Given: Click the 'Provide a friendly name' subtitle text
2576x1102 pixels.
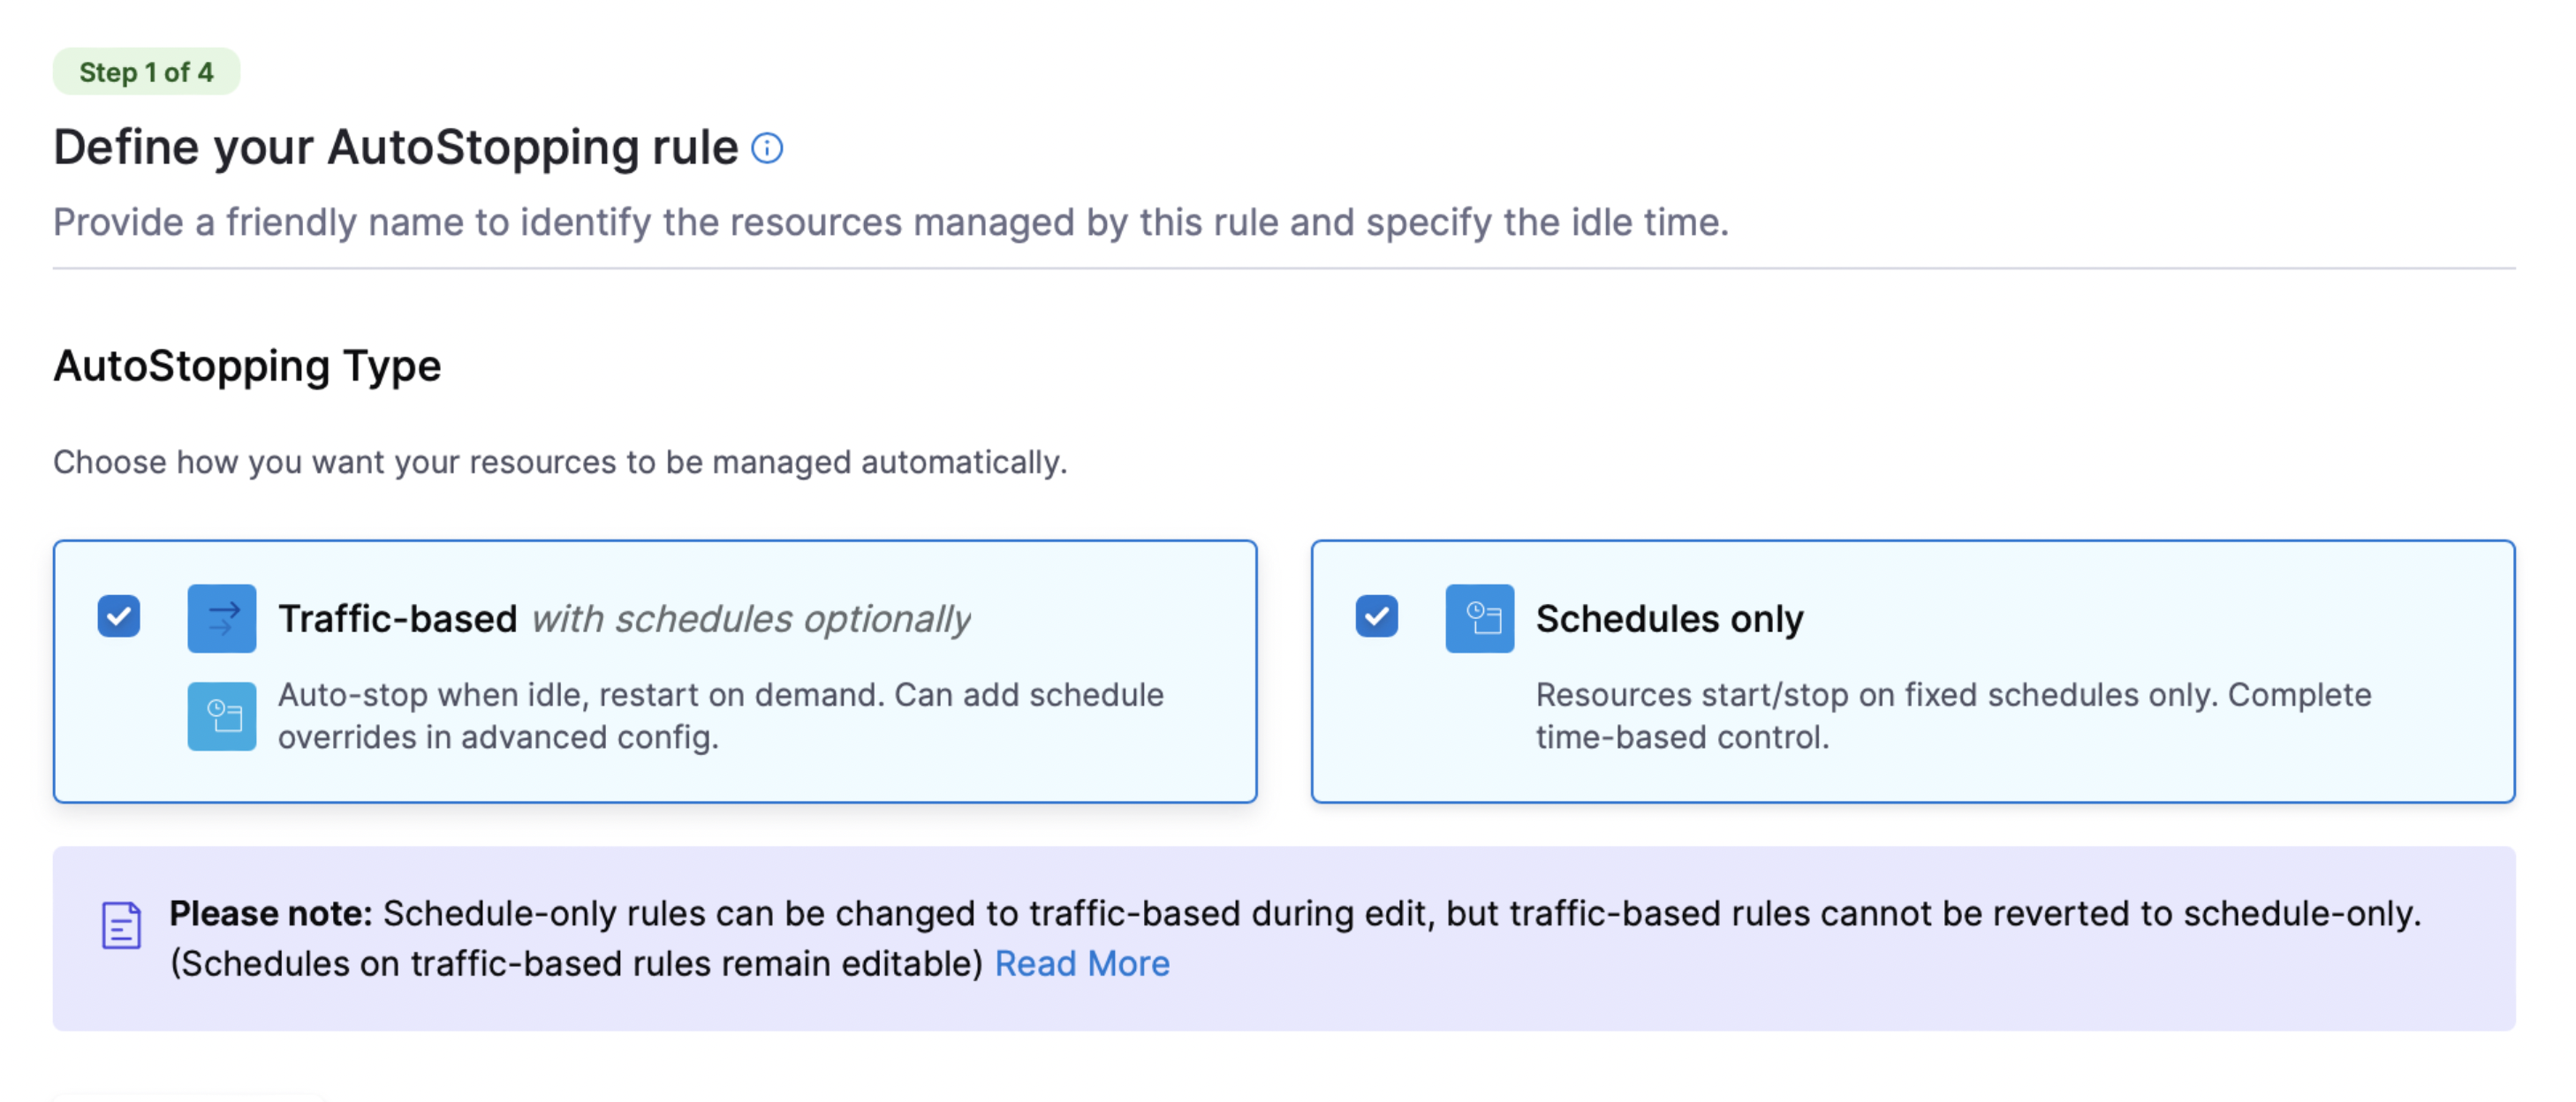Looking at the screenshot, I should coord(890,222).
